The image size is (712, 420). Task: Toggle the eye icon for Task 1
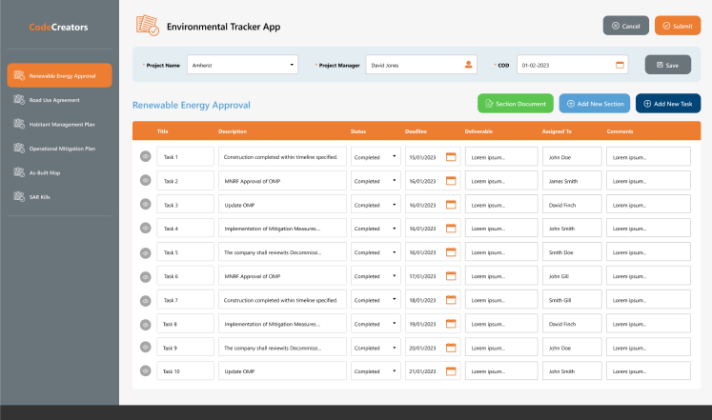tap(146, 156)
